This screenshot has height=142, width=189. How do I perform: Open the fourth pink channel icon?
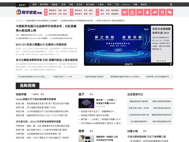(147, 12)
